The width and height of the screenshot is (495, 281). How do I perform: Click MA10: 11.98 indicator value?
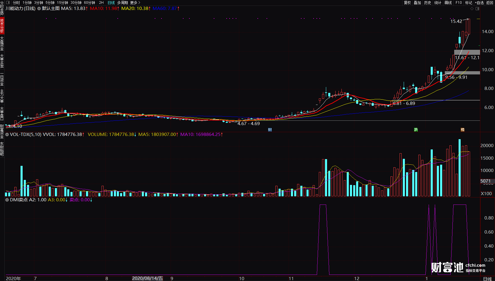105,8
